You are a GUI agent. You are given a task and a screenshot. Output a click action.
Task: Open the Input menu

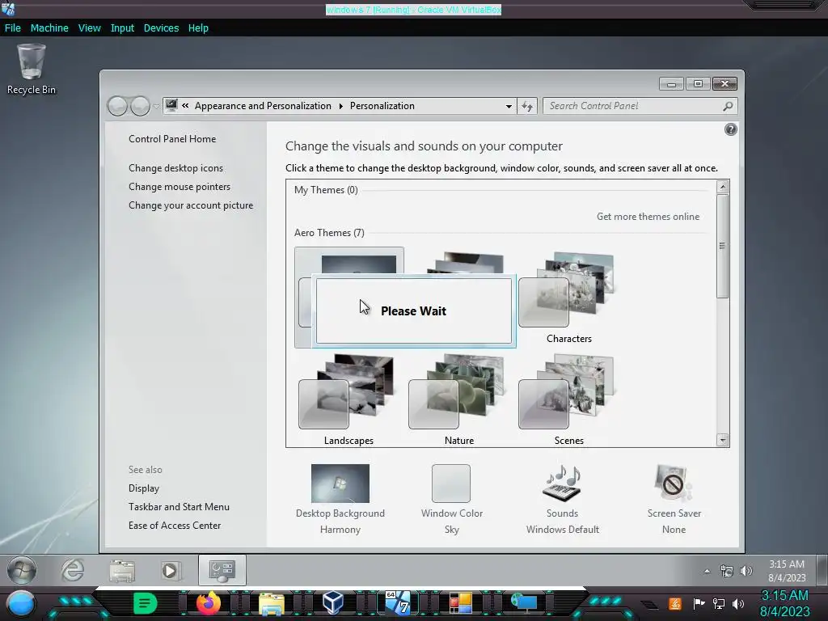tap(122, 28)
